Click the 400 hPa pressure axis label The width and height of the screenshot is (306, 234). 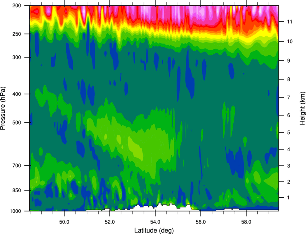17,94
